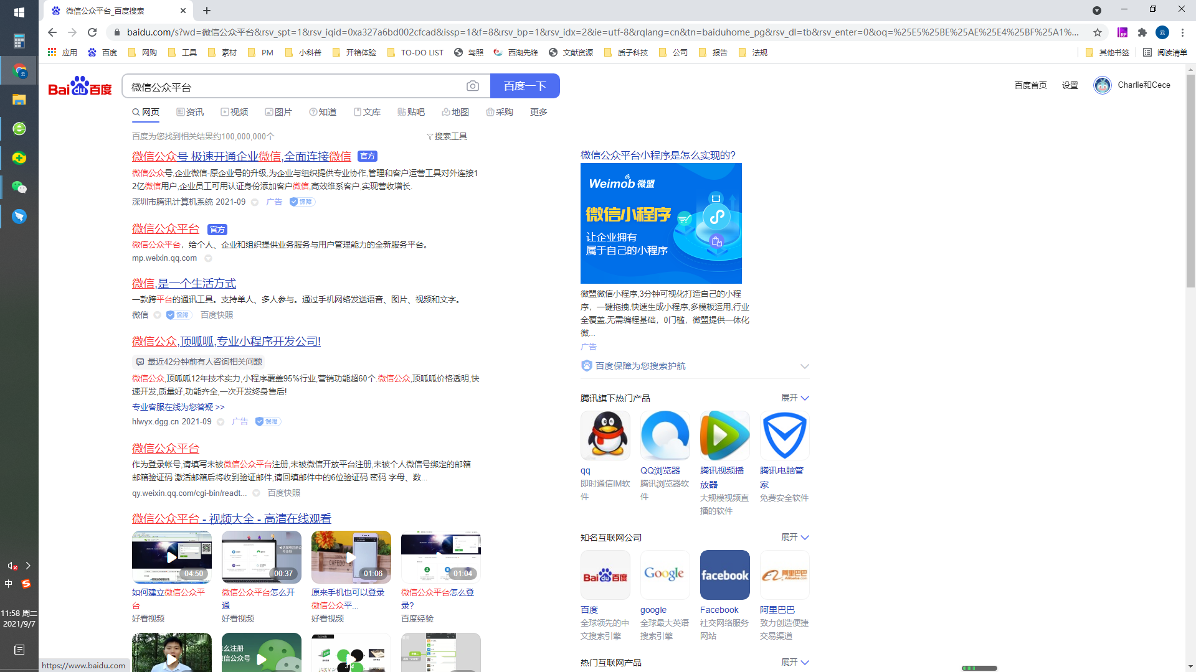
Task: Expand the 腾讯旗下热门产品 section
Action: 795,398
